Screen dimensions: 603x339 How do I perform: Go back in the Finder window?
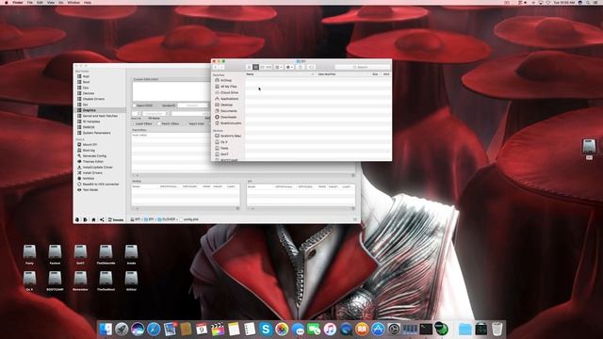coord(216,67)
